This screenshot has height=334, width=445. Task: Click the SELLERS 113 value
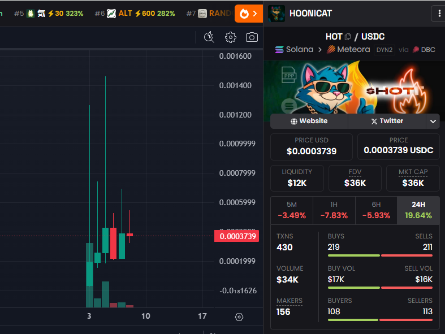[x=427, y=311]
